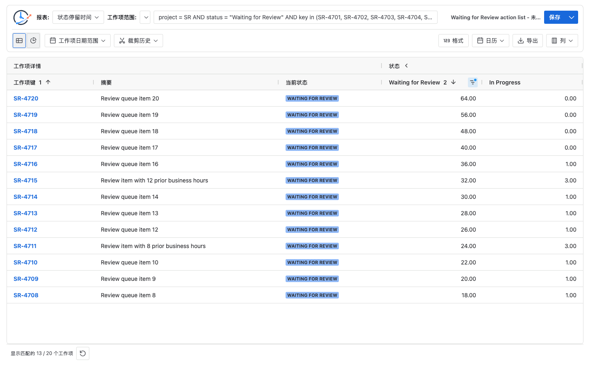Open issue SR-4717

click(x=25, y=148)
